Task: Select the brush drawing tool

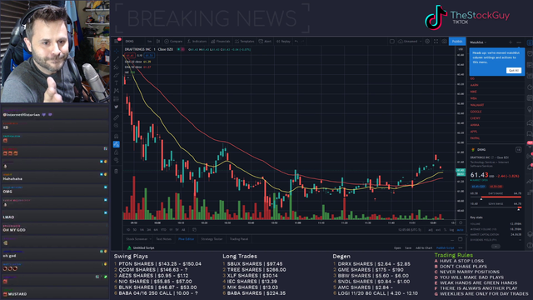Action: point(117,75)
